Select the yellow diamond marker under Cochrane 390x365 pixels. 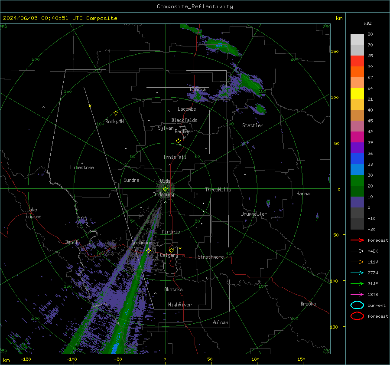pos(149,250)
